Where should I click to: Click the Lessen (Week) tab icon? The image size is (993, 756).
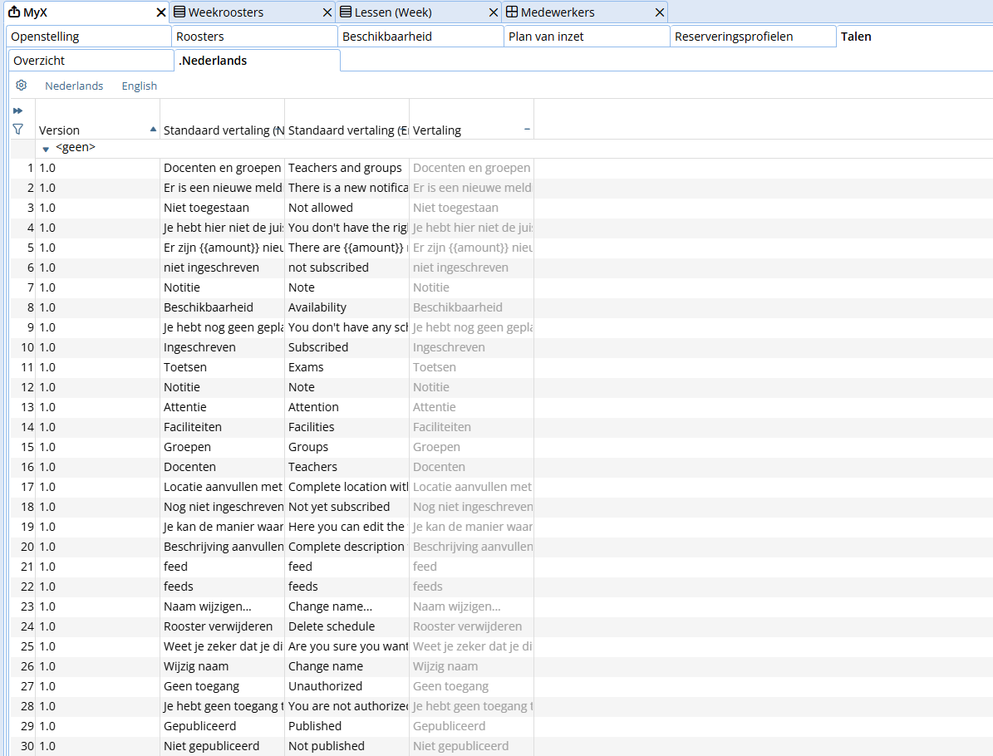(346, 12)
